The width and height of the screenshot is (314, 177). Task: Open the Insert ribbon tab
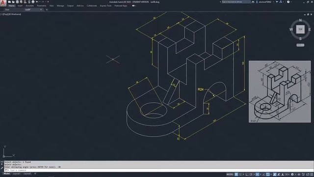point(20,6)
